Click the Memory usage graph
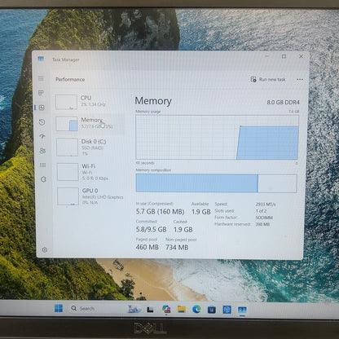 (x=217, y=137)
